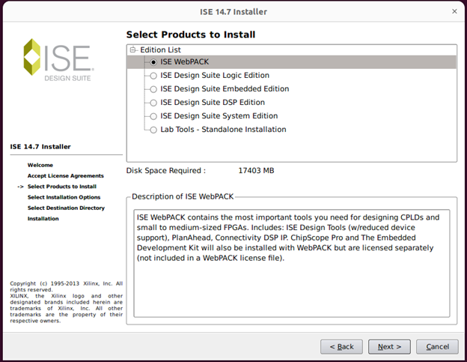Viewport: 467px width, 362px height.
Task: Click the 17403 MB disk space value
Action: [256, 171]
